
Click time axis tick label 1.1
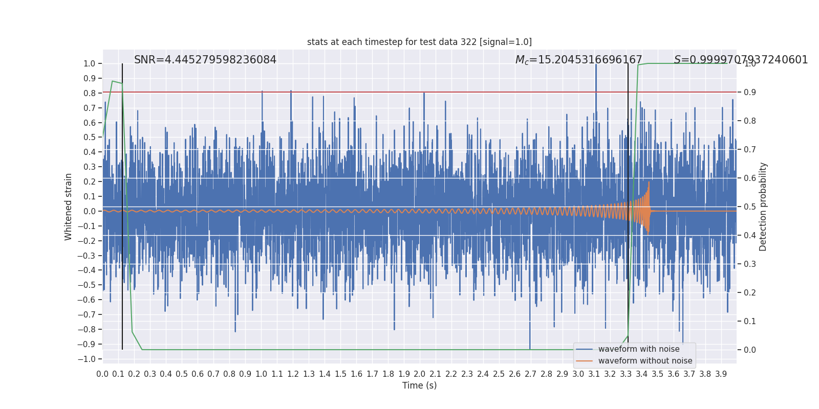(277, 374)
